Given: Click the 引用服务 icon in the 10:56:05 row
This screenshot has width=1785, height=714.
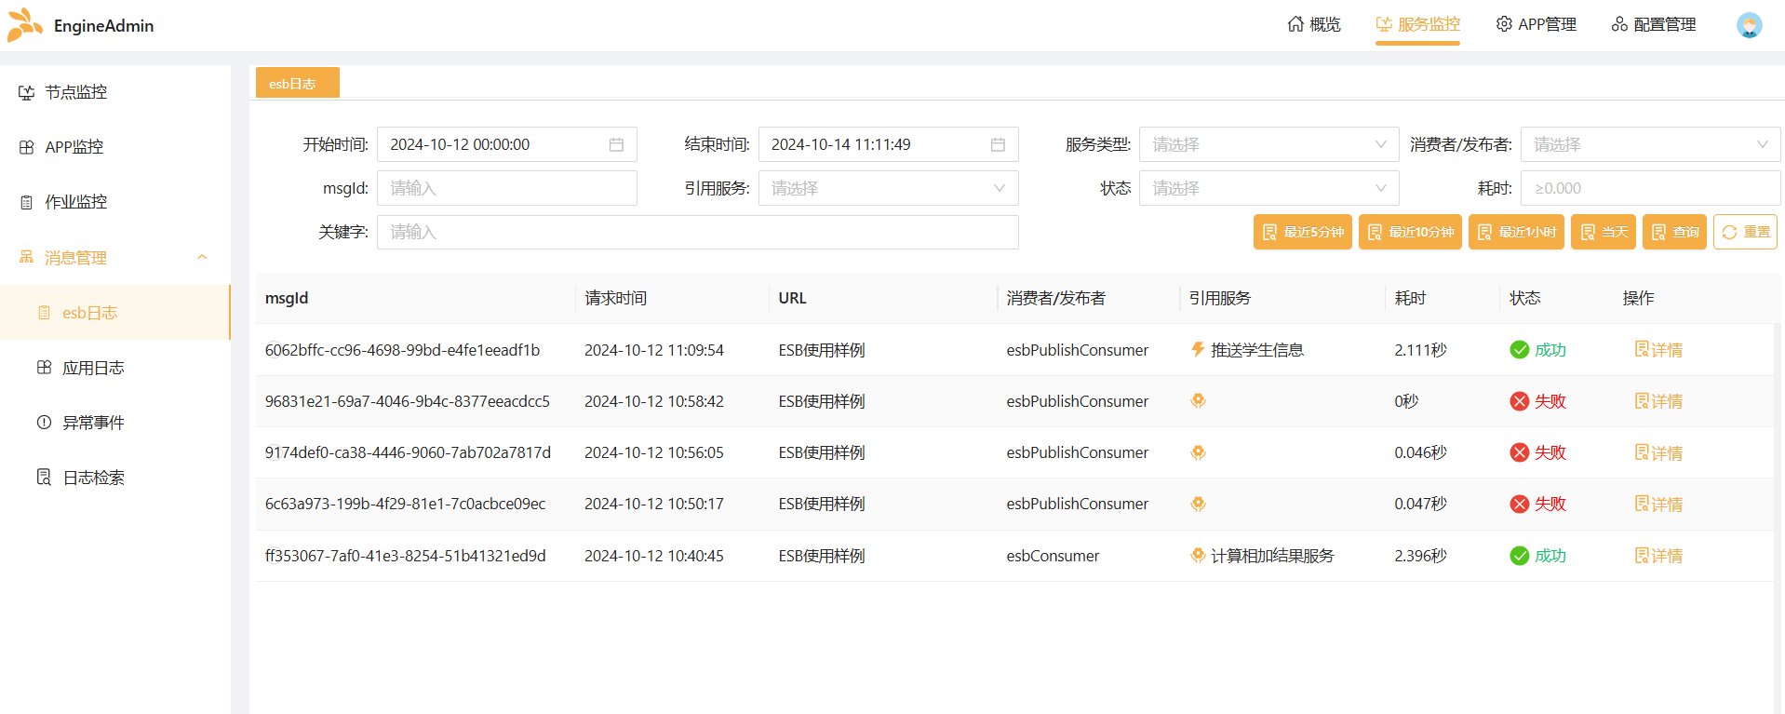Looking at the screenshot, I should pyautogui.click(x=1198, y=452).
